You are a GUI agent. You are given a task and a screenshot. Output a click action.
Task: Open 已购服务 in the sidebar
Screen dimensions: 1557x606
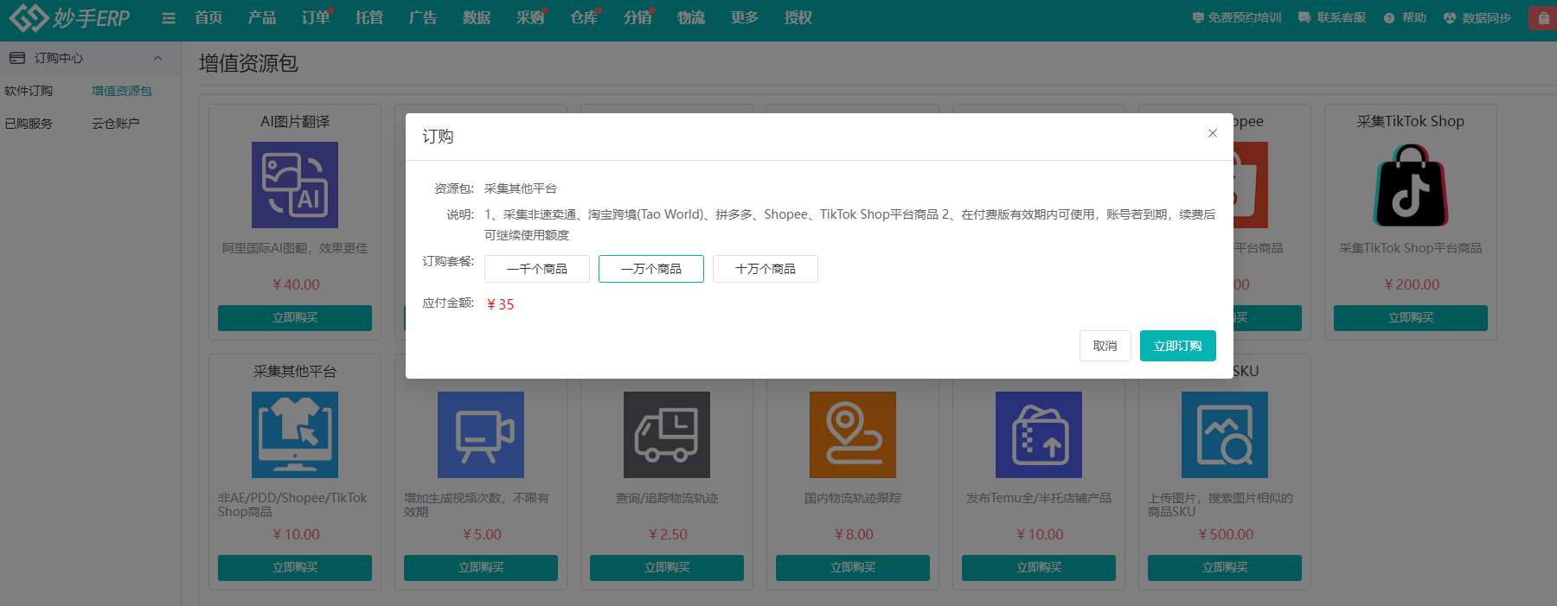point(29,124)
